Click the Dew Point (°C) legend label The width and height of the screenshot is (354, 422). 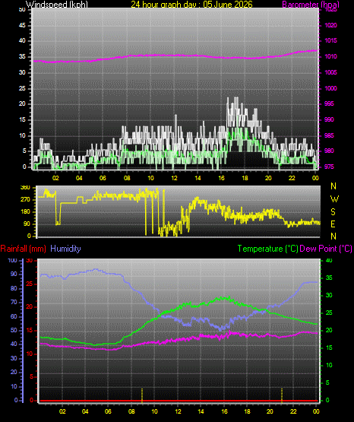[x=326, y=249]
